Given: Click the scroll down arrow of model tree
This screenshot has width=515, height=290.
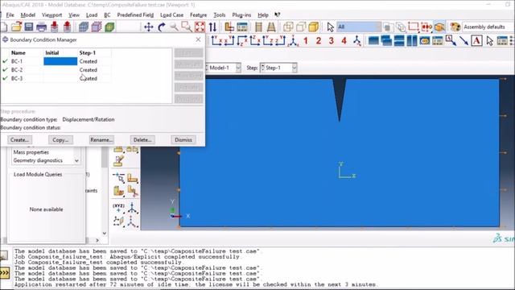Looking at the screenshot, I should (105, 233).
